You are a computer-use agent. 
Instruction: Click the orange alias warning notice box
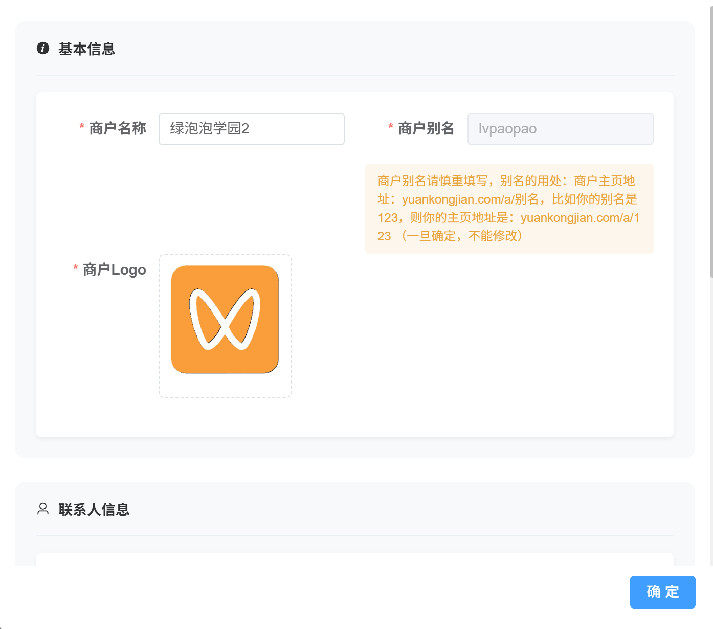pyautogui.click(x=508, y=208)
